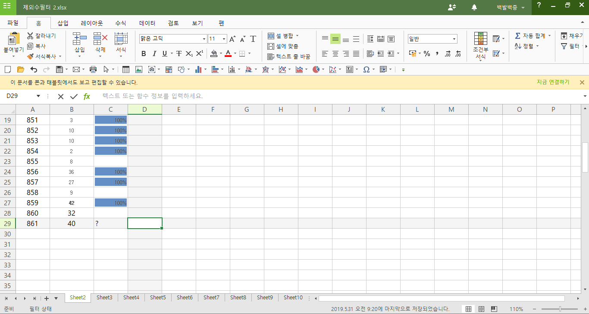This screenshot has width=589, height=314.
Task: Click the Strikethrough icon
Action: click(x=179, y=54)
